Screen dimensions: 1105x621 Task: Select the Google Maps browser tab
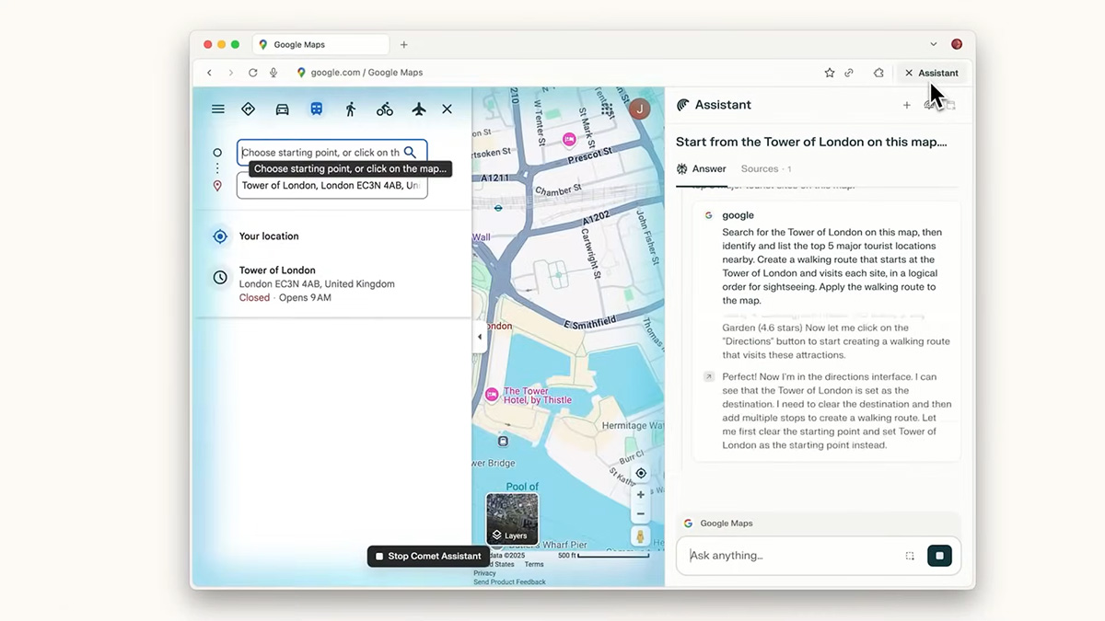click(320, 44)
